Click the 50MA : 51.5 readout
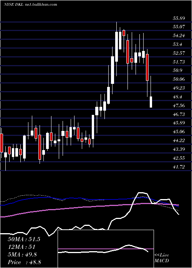Viewport: 192px width, 268px height. (x=24, y=239)
